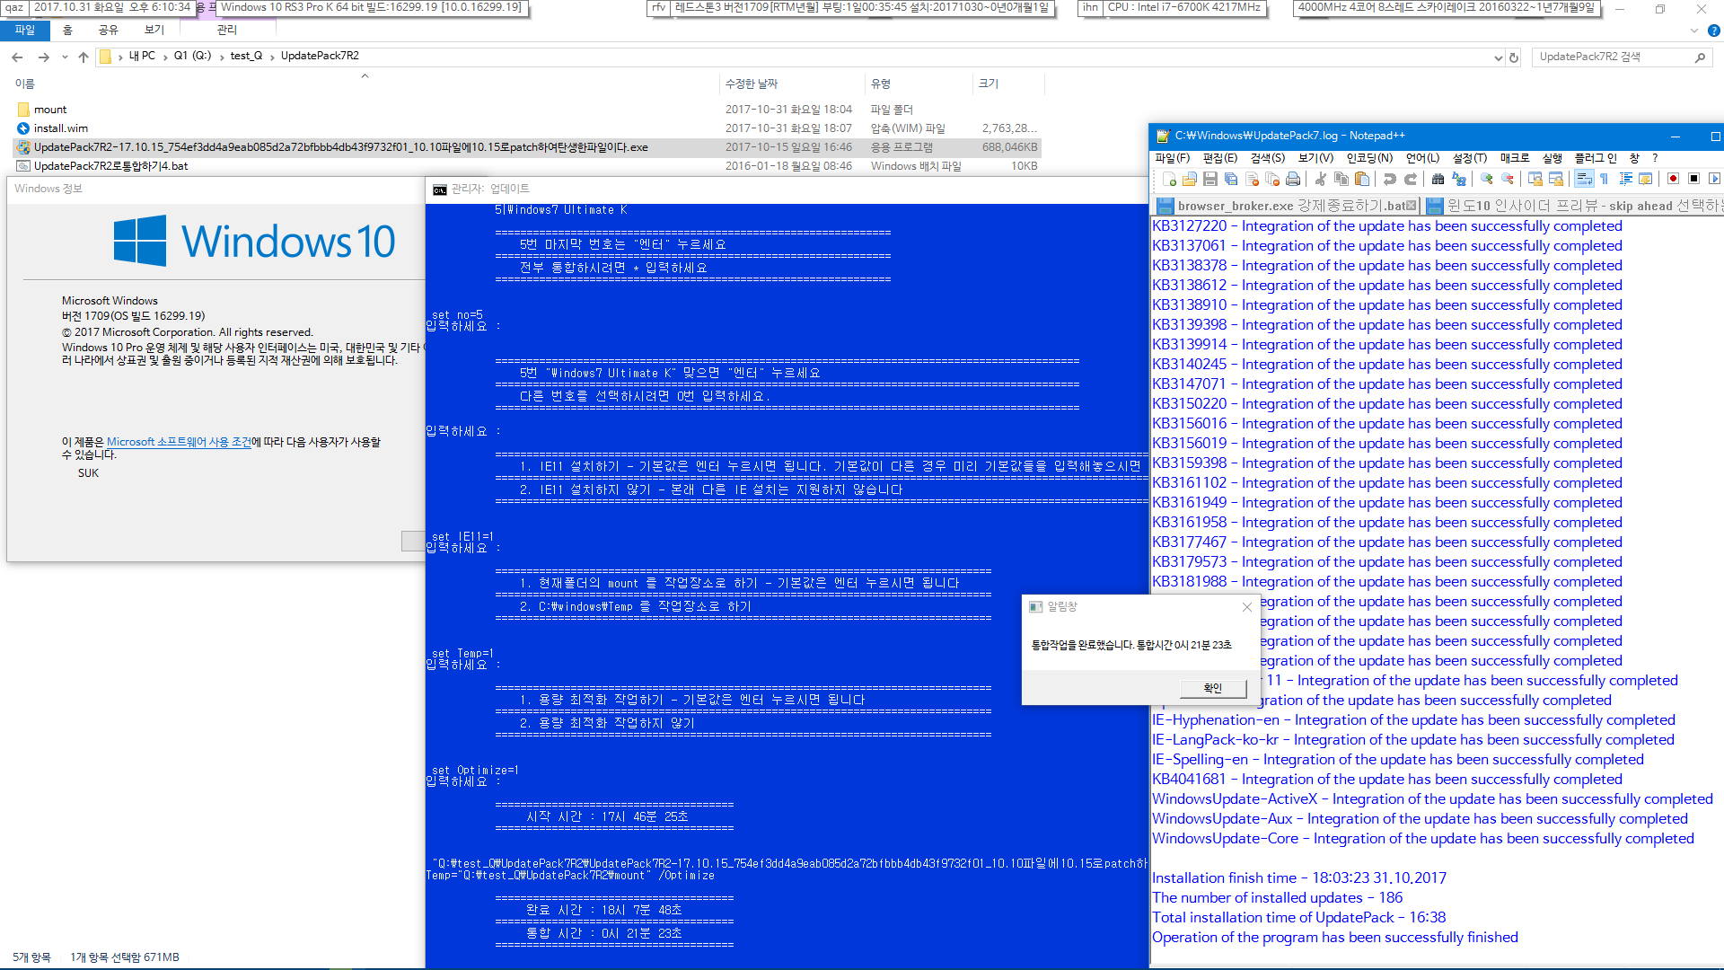Open Explorer Help question mark icon

(1713, 31)
